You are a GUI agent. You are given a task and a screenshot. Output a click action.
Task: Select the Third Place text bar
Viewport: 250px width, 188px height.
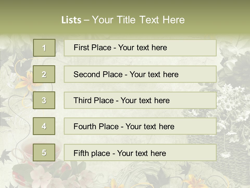pyautogui.click(x=140, y=100)
